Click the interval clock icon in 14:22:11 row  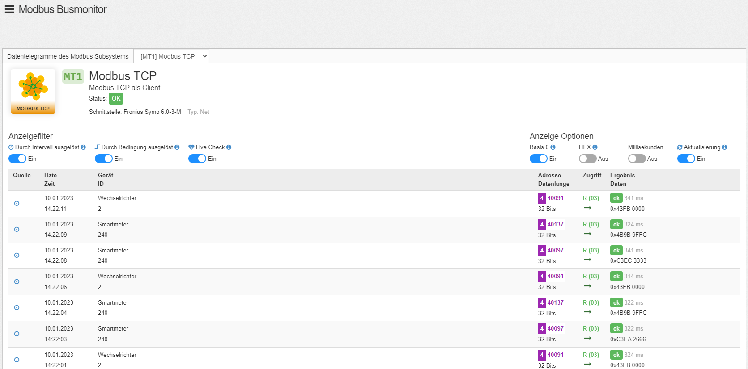17,203
